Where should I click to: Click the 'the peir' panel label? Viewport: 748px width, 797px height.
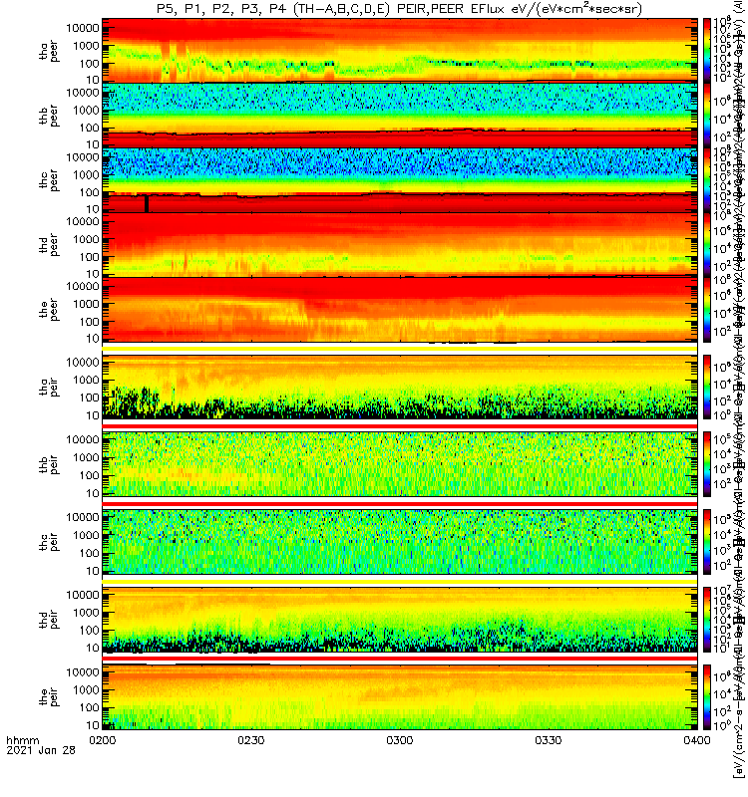[x=49, y=696]
